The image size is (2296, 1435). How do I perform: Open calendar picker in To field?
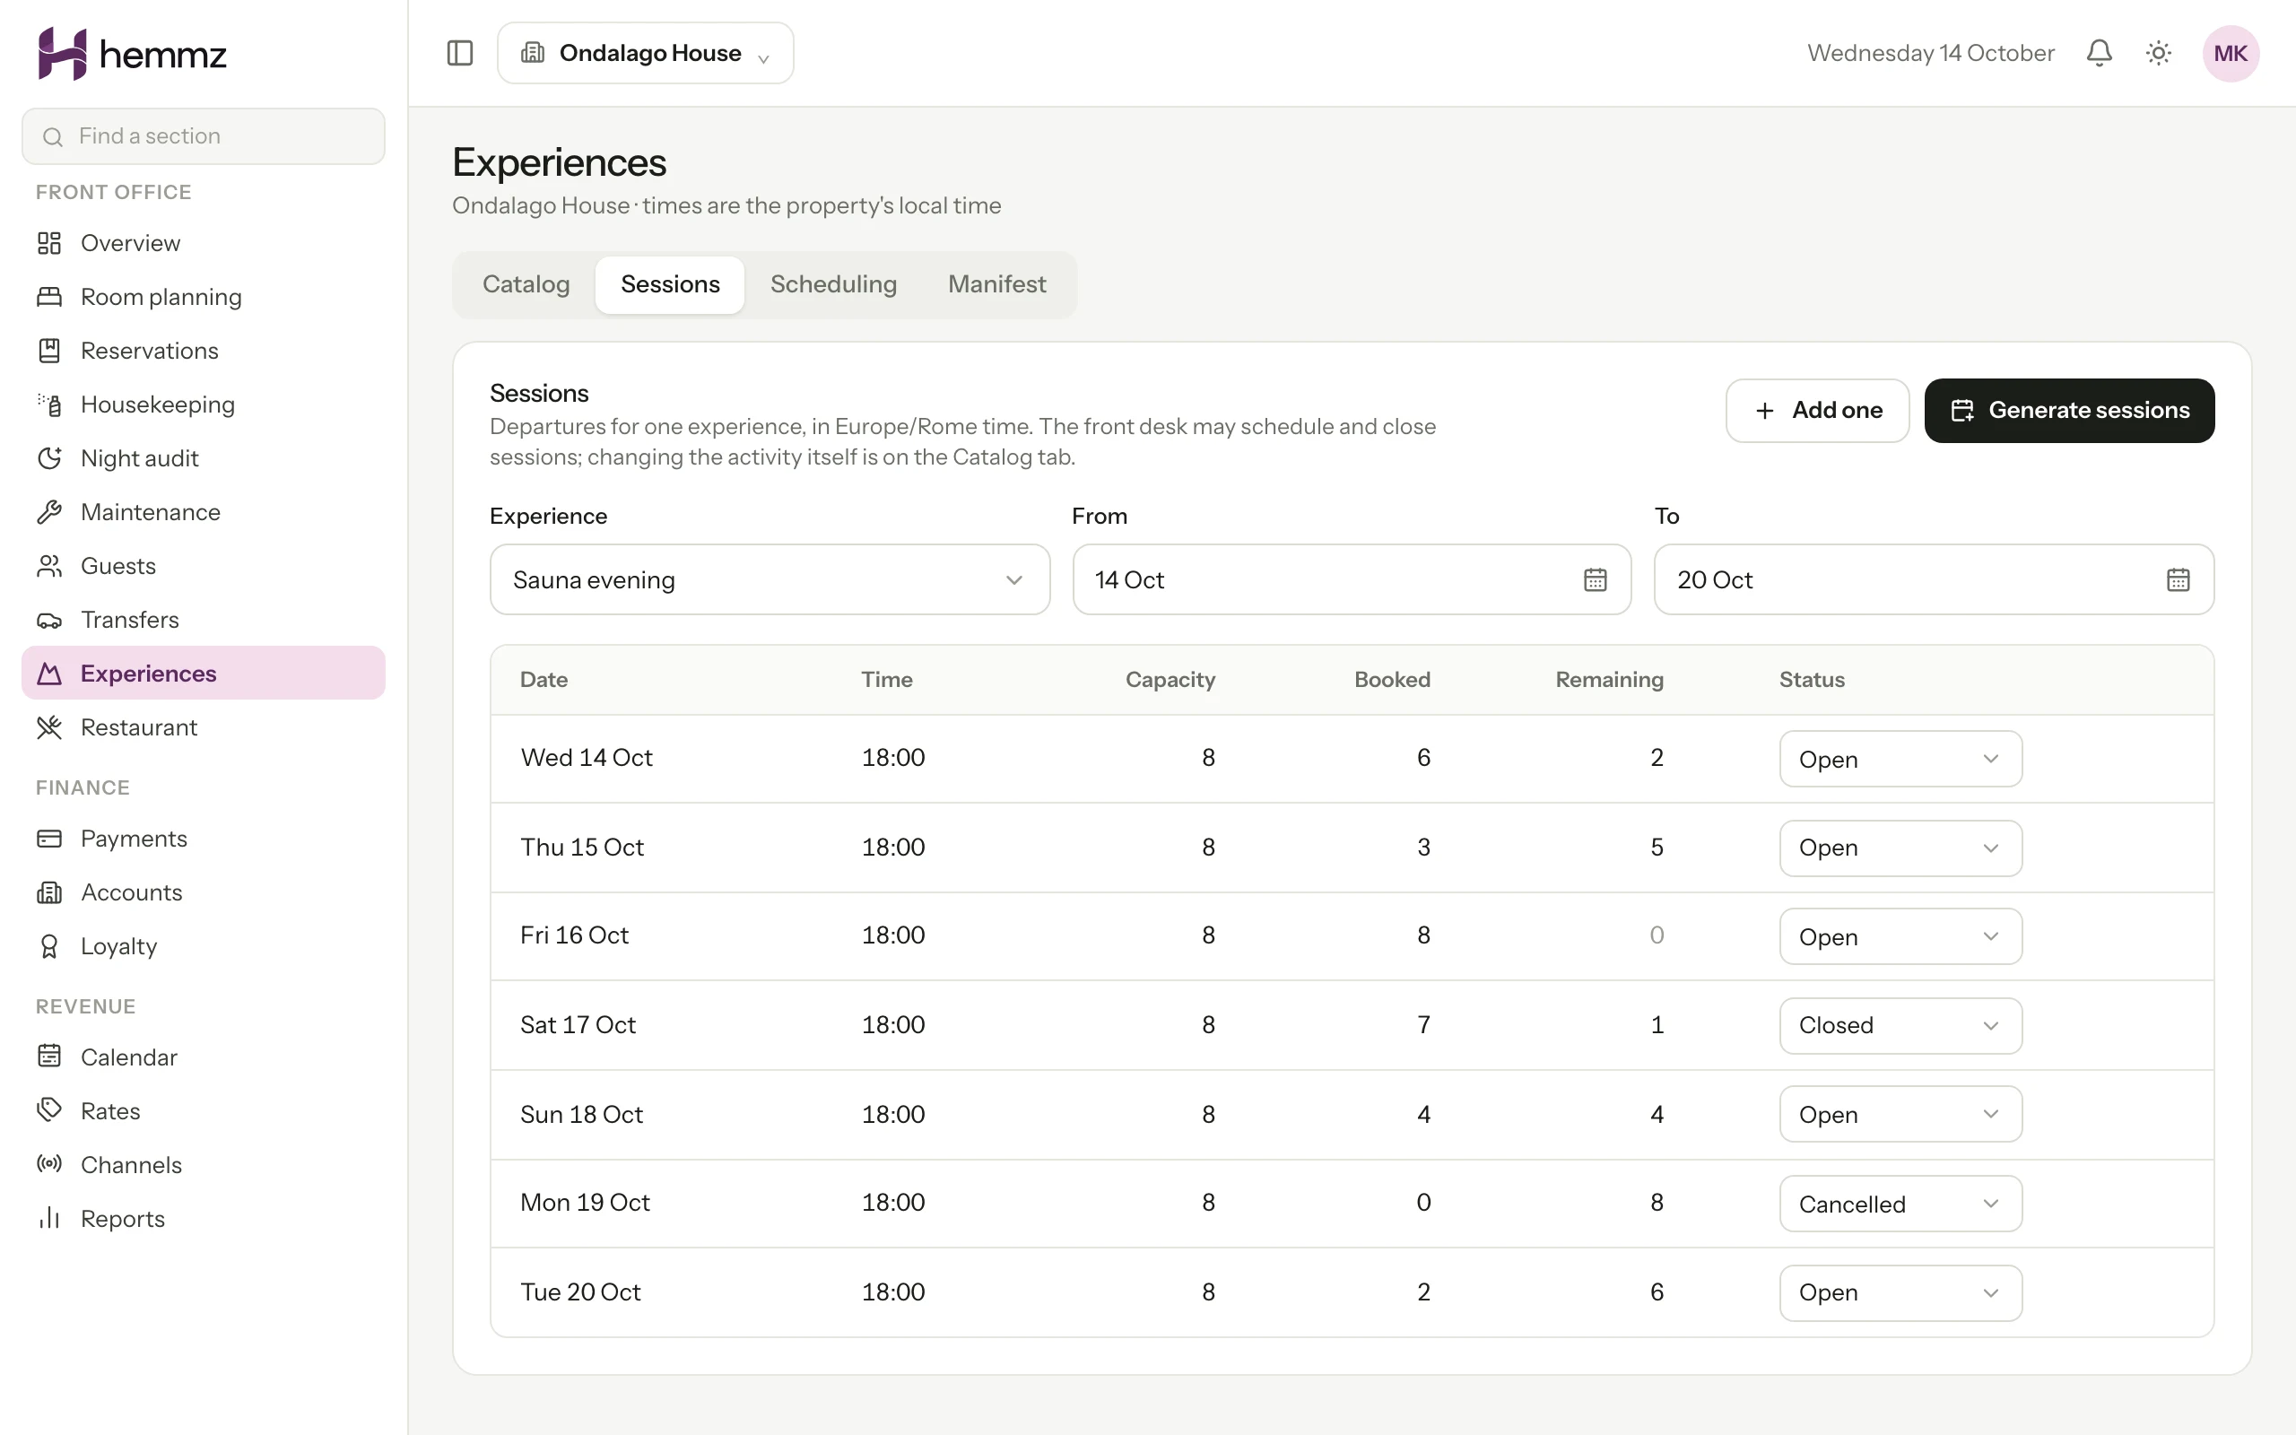point(2178,580)
